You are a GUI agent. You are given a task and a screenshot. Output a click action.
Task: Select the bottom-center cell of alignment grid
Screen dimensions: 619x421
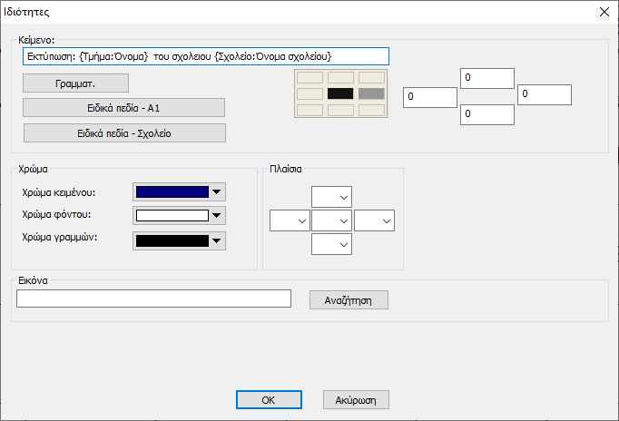click(340, 110)
